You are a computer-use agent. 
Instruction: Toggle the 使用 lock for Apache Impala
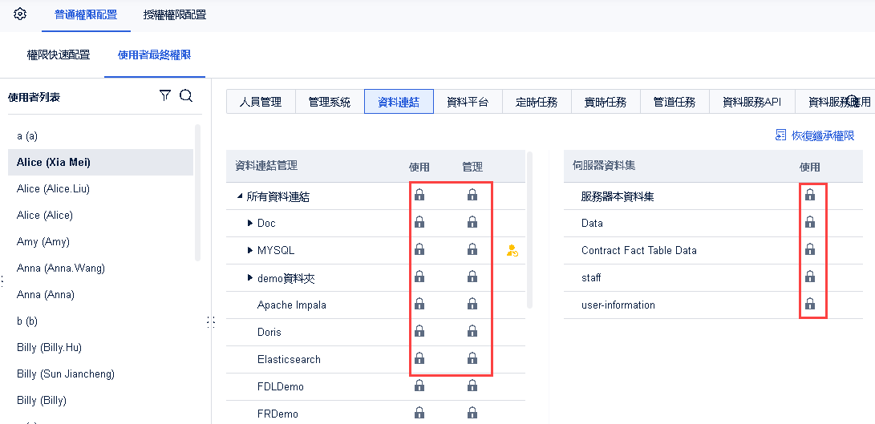click(419, 305)
